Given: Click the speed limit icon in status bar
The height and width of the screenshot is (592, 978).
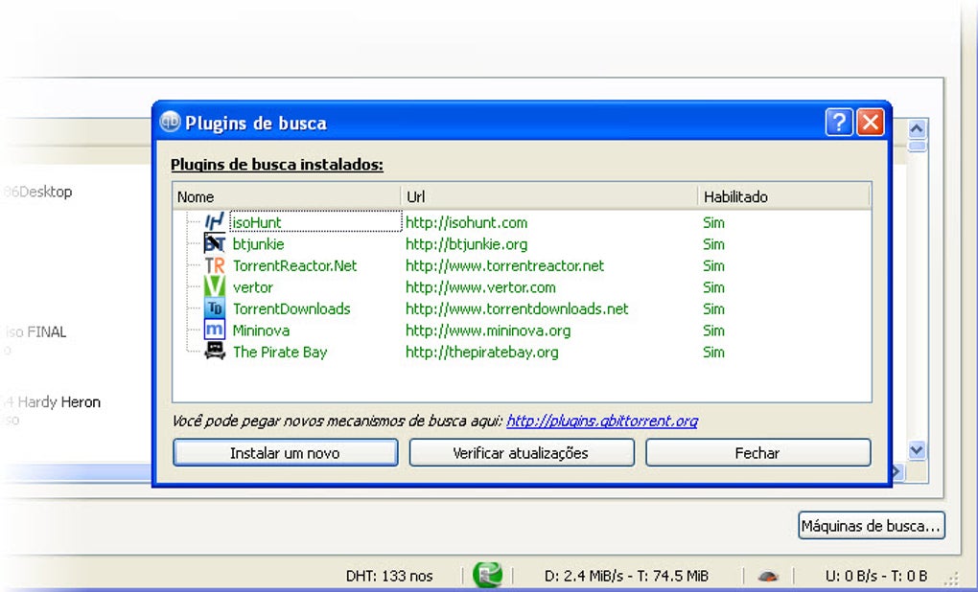Looking at the screenshot, I should [x=768, y=577].
